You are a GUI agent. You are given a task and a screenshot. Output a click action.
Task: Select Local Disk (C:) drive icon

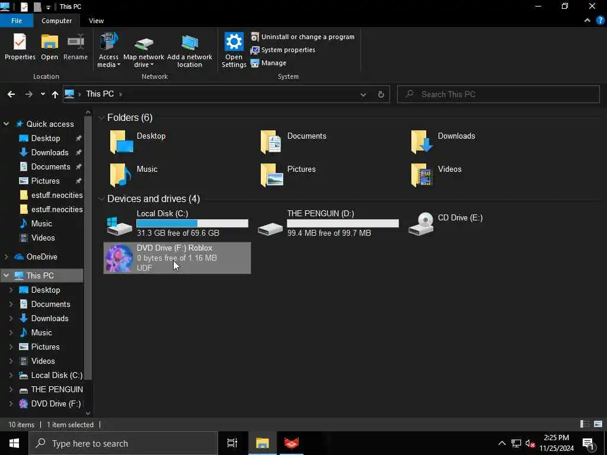tap(119, 226)
